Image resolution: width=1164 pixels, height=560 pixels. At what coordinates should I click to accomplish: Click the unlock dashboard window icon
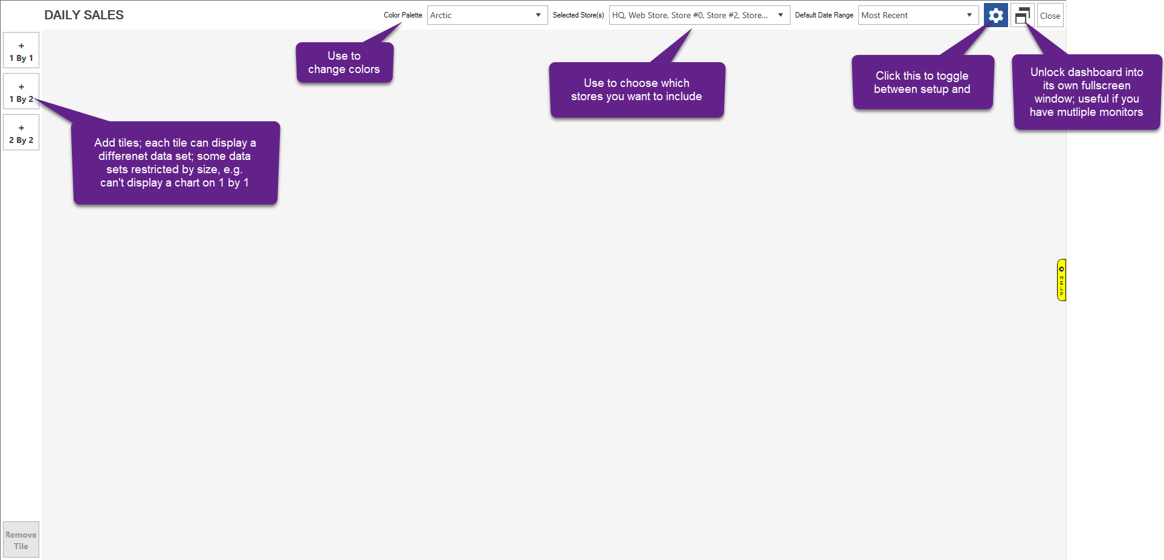pyautogui.click(x=1022, y=15)
